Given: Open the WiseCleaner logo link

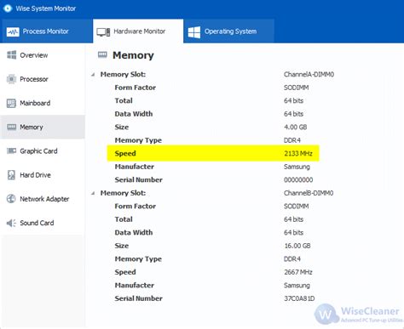Looking at the screenshot, I should pos(359,315).
